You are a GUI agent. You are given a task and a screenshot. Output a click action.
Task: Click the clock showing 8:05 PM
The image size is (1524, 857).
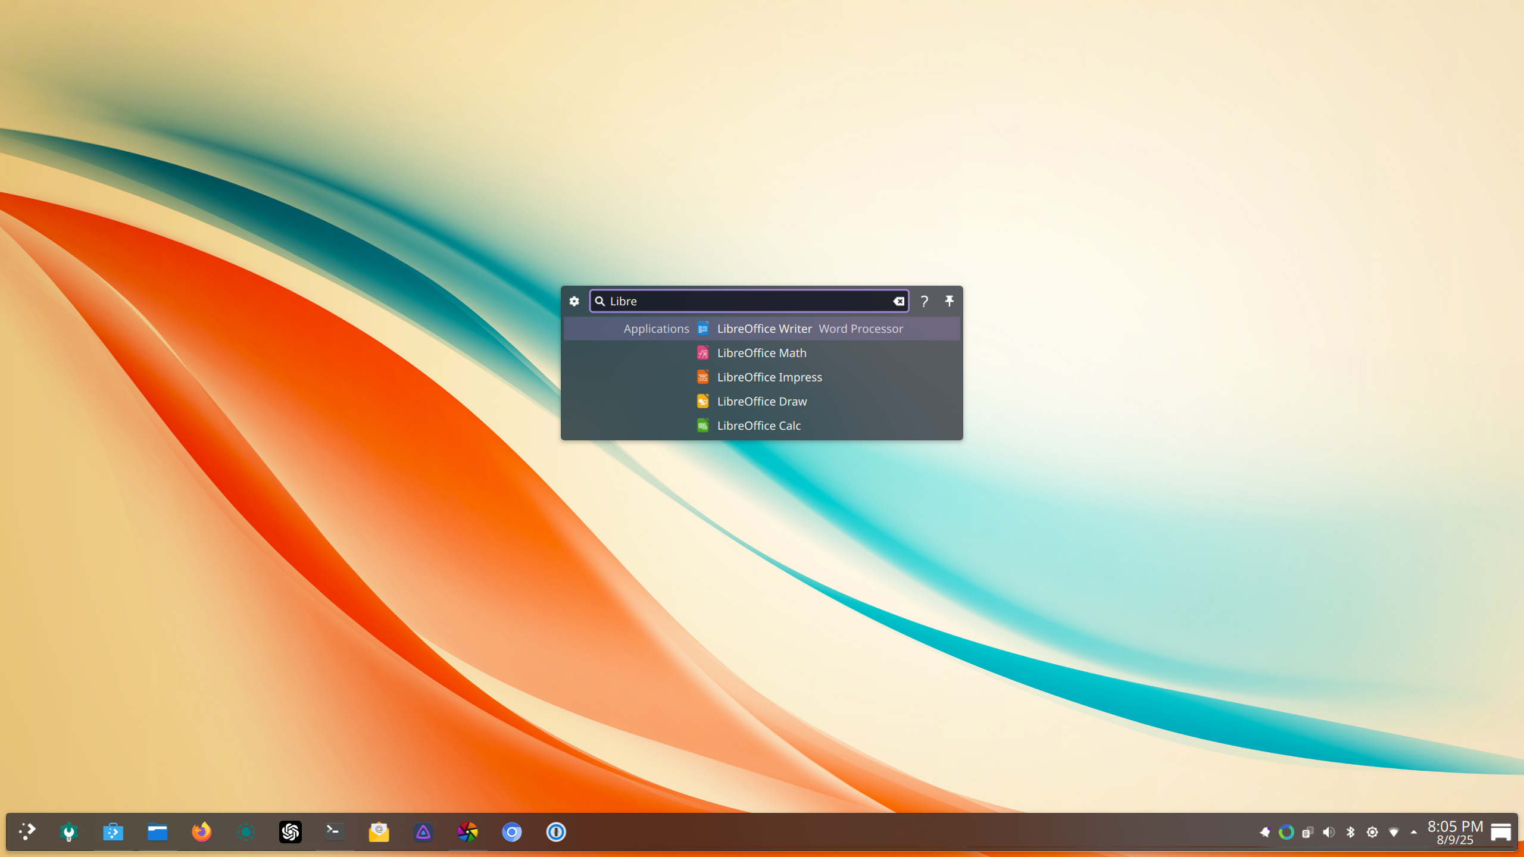tap(1454, 832)
